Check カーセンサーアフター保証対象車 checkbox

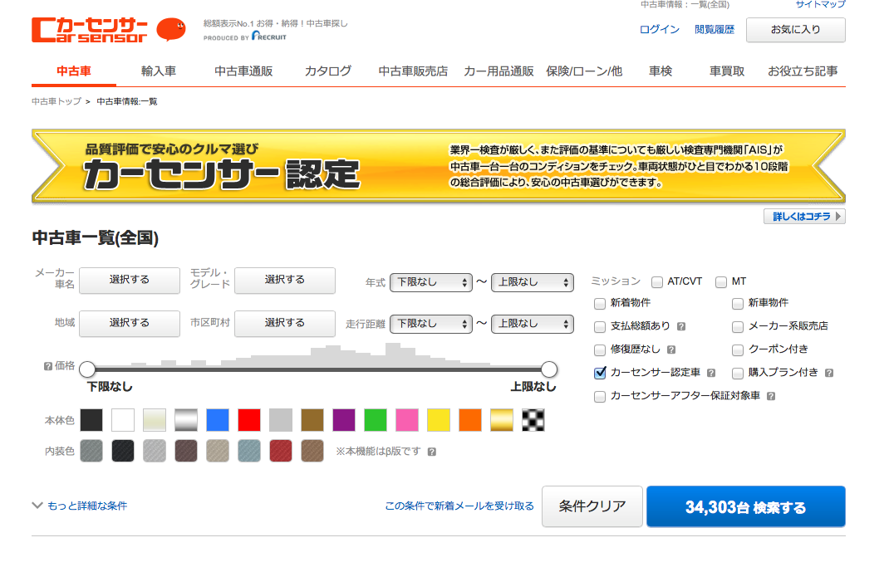pyautogui.click(x=600, y=397)
